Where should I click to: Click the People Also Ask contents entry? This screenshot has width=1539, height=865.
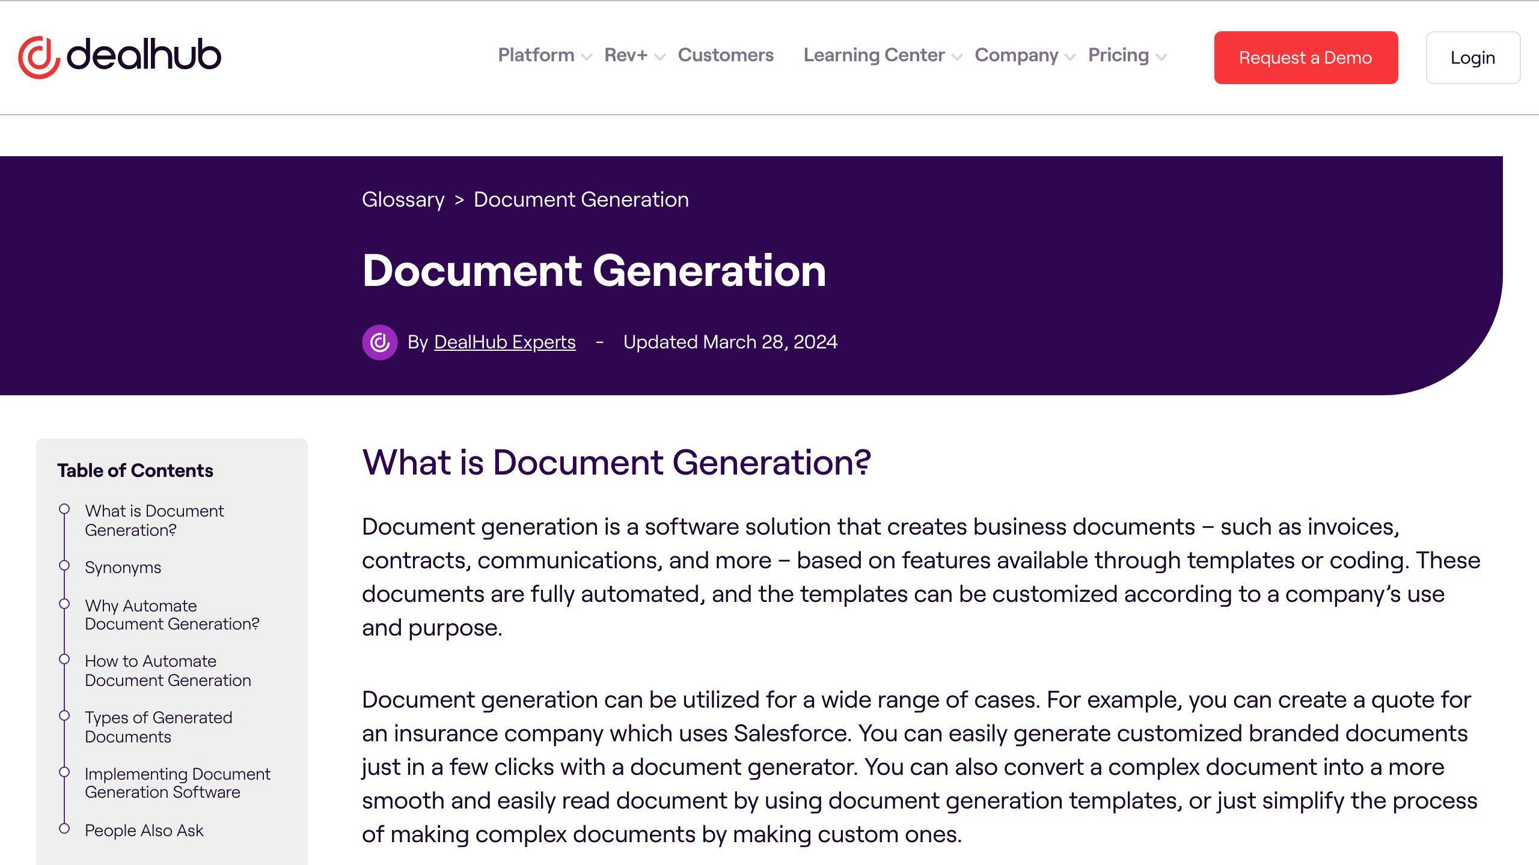144,830
